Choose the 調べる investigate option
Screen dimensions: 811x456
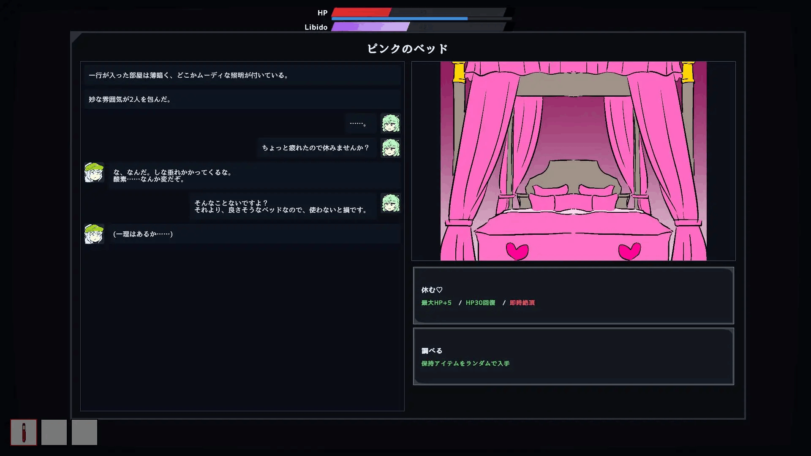(x=573, y=356)
